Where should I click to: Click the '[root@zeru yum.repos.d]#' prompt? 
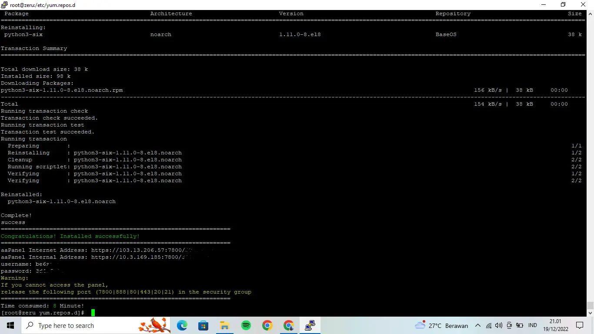(x=43, y=313)
